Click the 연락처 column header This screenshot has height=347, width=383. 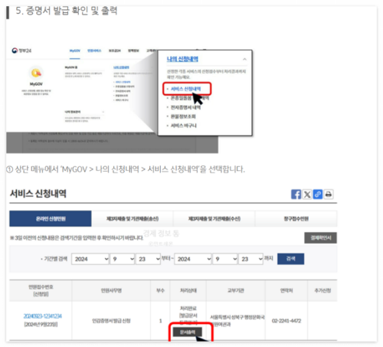pyautogui.click(x=286, y=290)
